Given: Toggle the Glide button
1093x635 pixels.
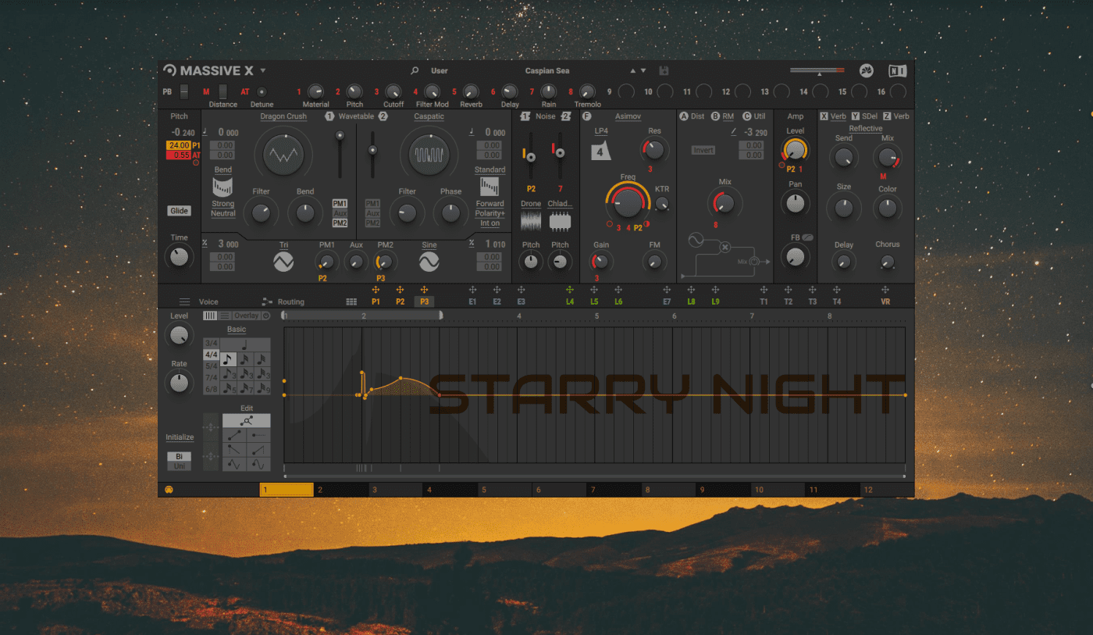Looking at the screenshot, I should point(179,211).
